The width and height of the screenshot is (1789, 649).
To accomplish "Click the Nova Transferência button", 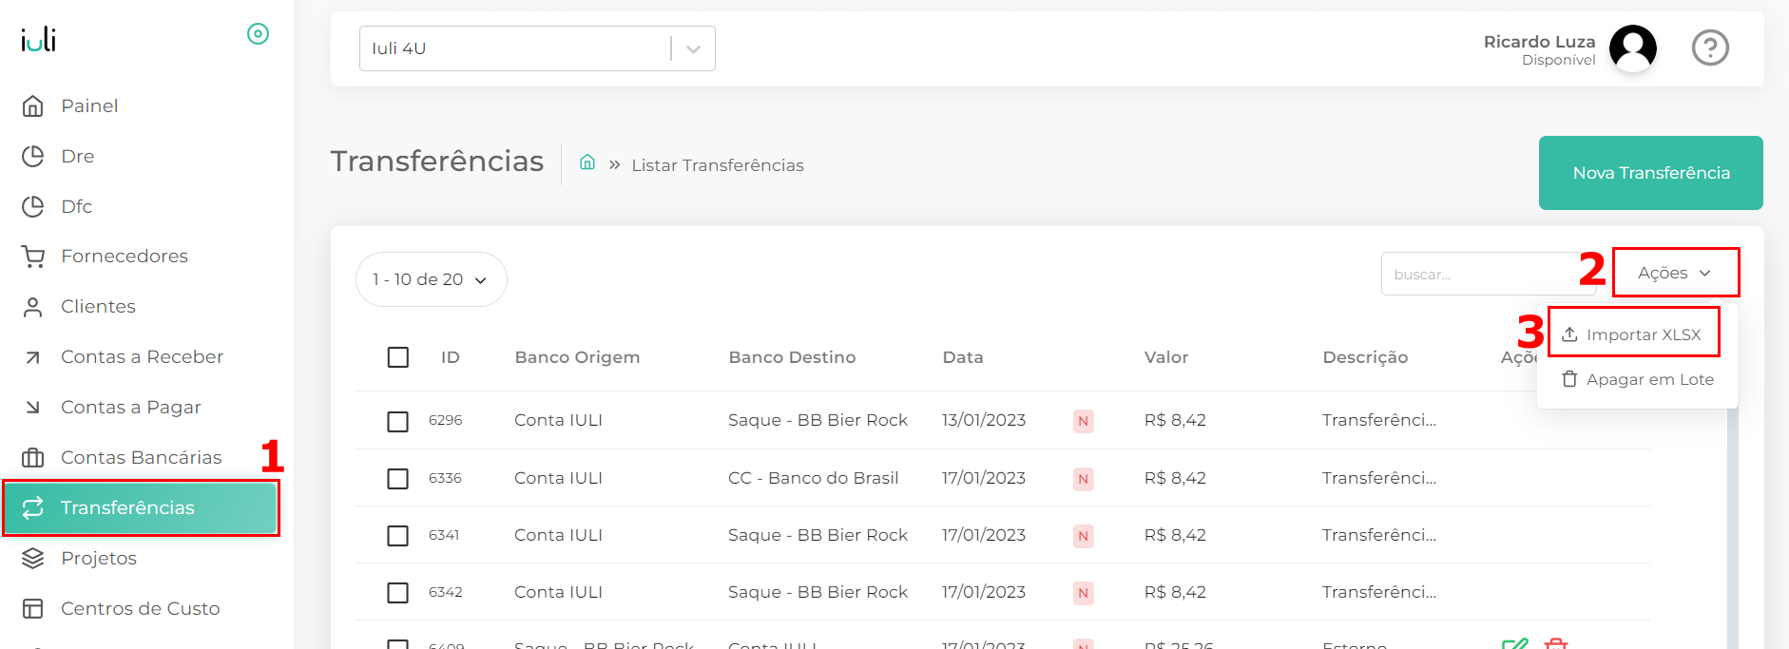I will tap(1650, 173).
